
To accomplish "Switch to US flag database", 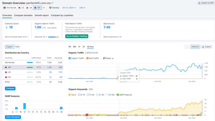I will (x=21, y=8).
